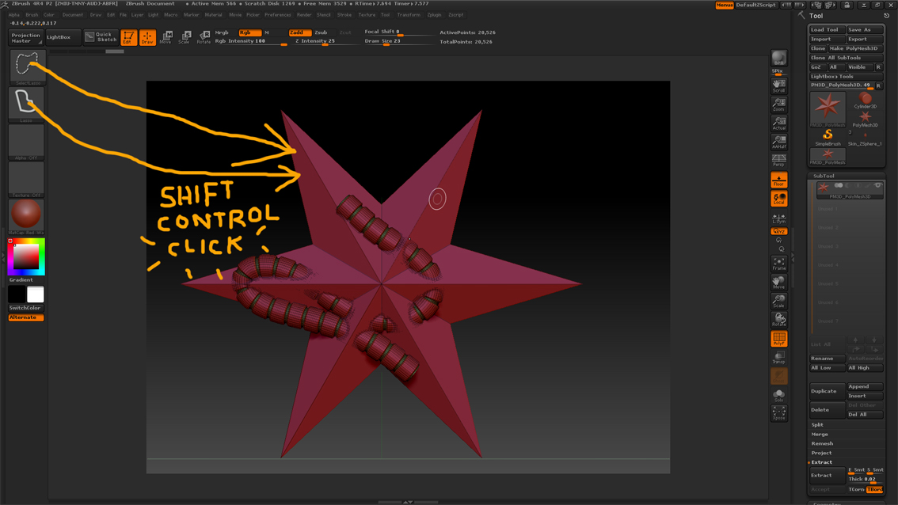Toggle Solo mode
The image size is (898, 505).
[779, 395]
